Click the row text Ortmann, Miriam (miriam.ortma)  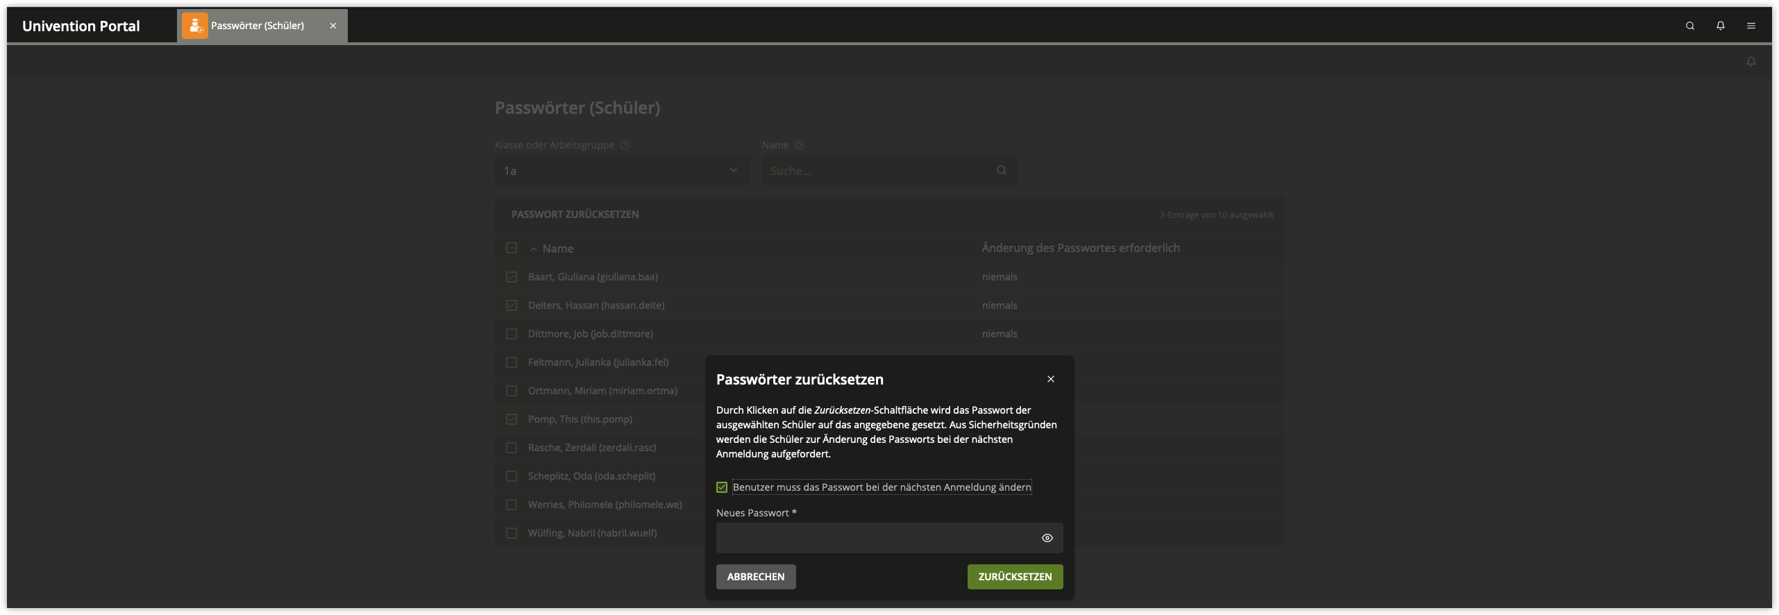[x=602, y=391]
